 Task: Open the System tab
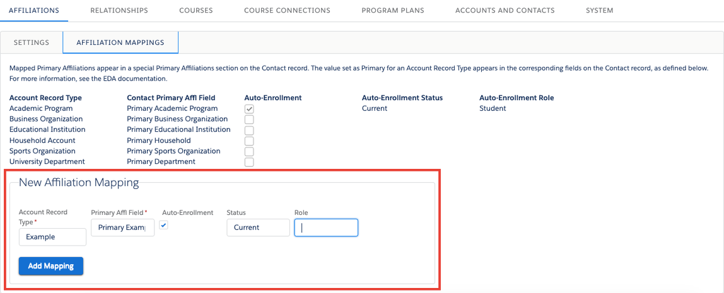click(x=599, y=11)
